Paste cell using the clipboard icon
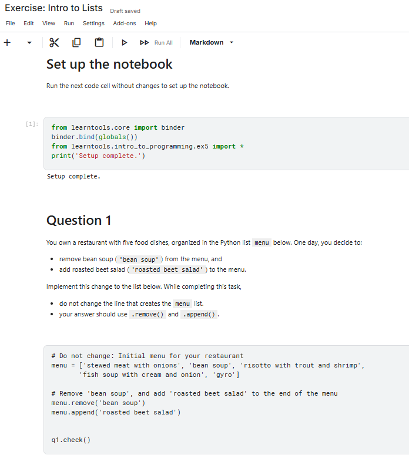Image resolution: width=409 pixels, height=462 pixels. [x=99, y=43]
